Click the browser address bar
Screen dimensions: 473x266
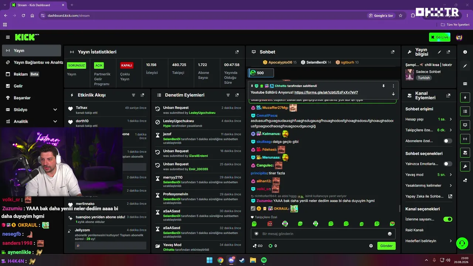203,16
